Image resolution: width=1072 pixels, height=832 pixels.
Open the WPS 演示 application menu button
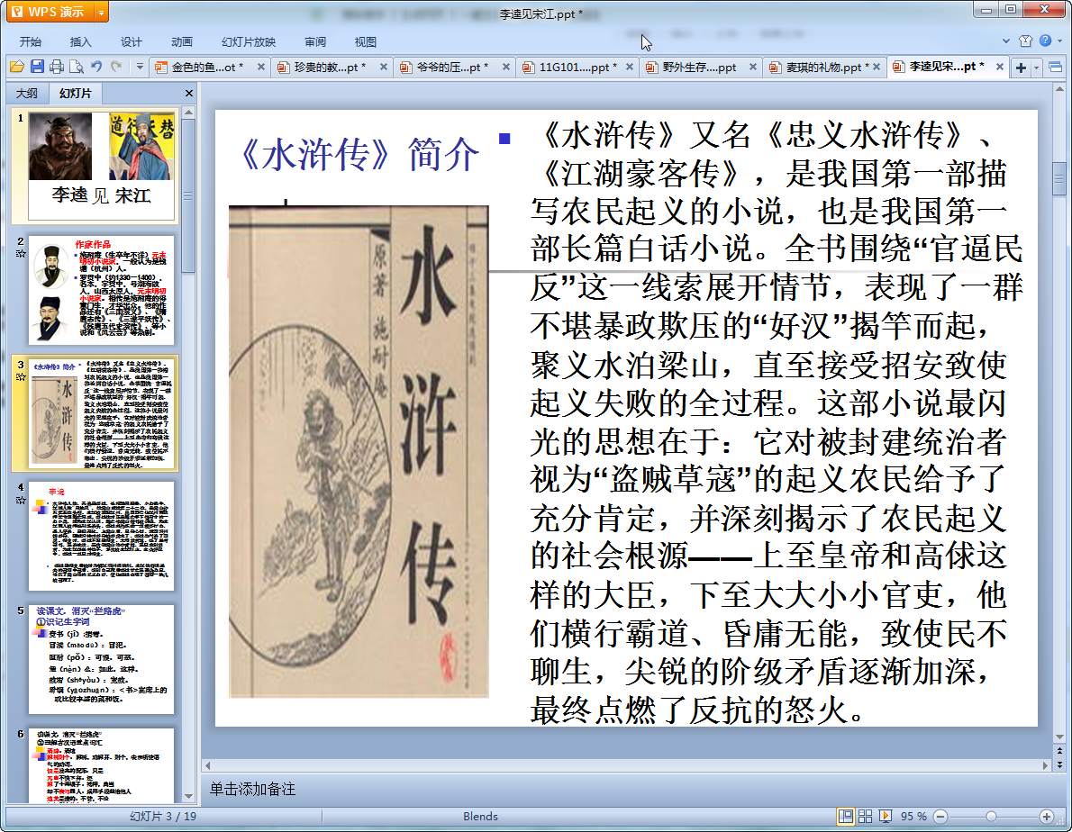click(50, 12)
